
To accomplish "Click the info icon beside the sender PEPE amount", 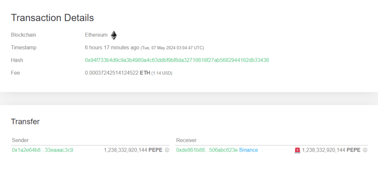I will [x=167, y=150].
